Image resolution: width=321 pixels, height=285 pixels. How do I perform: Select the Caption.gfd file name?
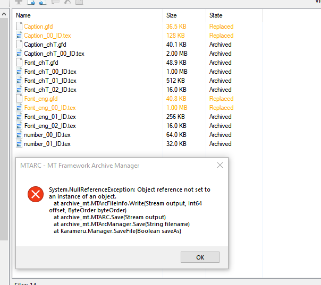tap(38, 27)
